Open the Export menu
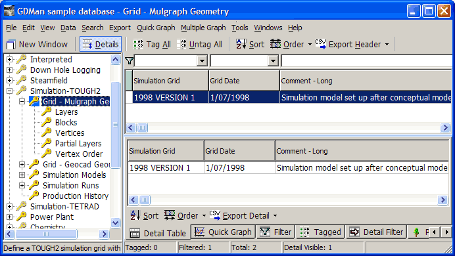 pyautogui.click(x=120, y=28)
